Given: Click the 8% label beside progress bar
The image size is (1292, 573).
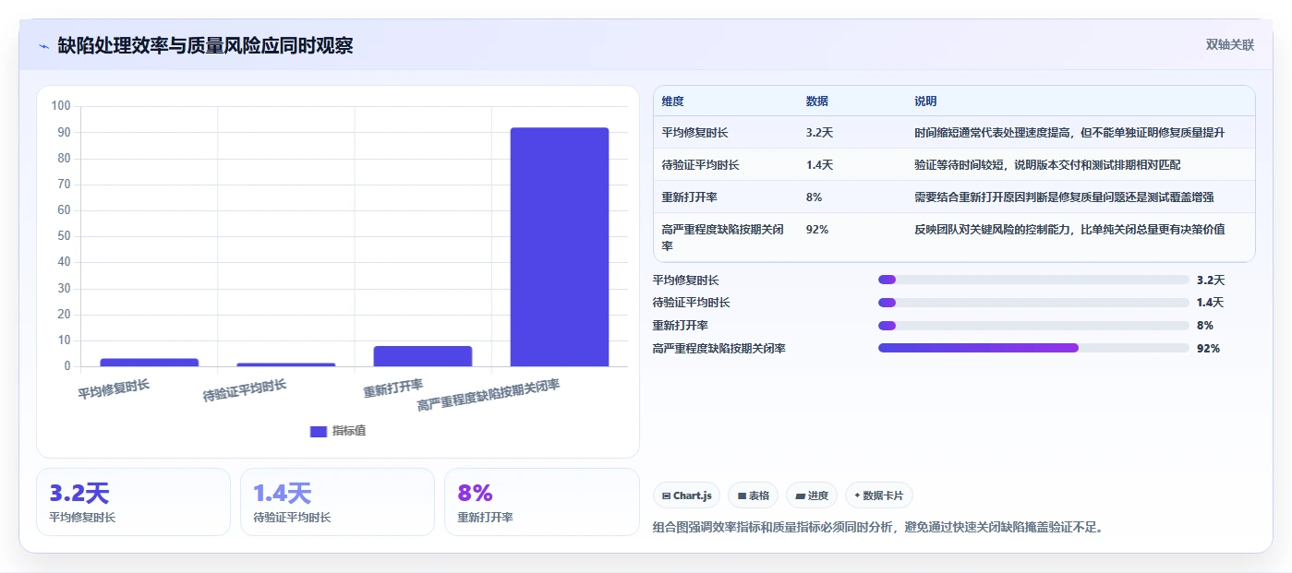Looking at the screenshot, I should [1204, 326].
